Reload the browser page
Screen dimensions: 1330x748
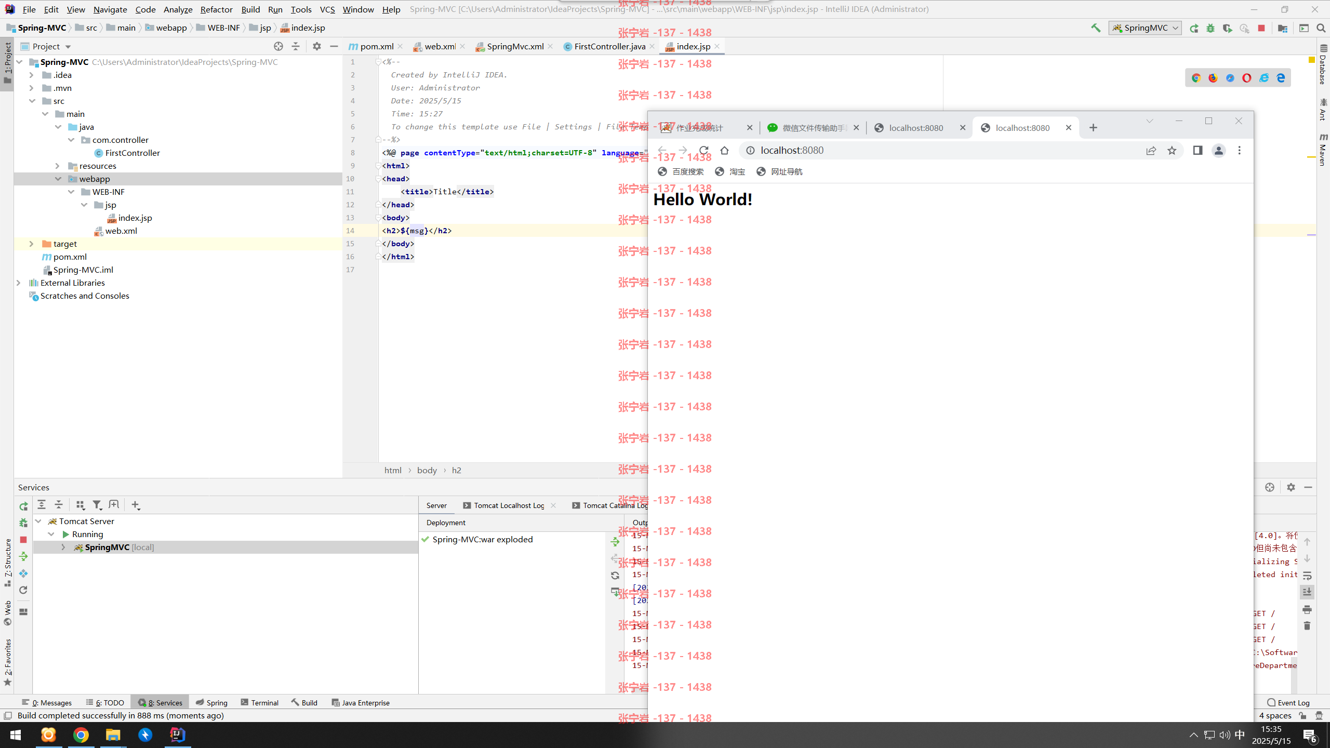[704, 151]
